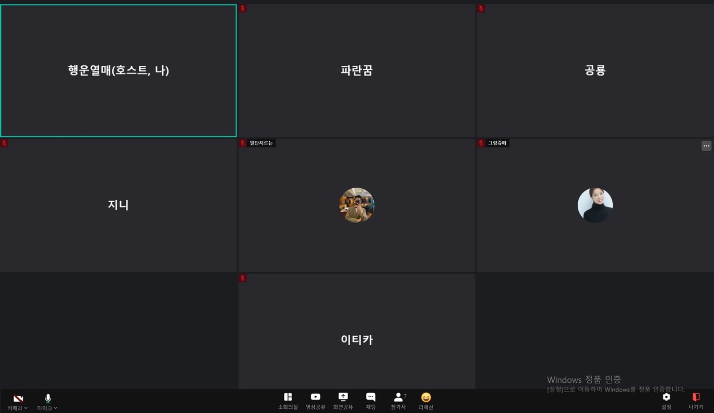This screenshot has width=714, height=413.
Task: Click the 일단지르는 name label
Action: (x=261, y=143)
